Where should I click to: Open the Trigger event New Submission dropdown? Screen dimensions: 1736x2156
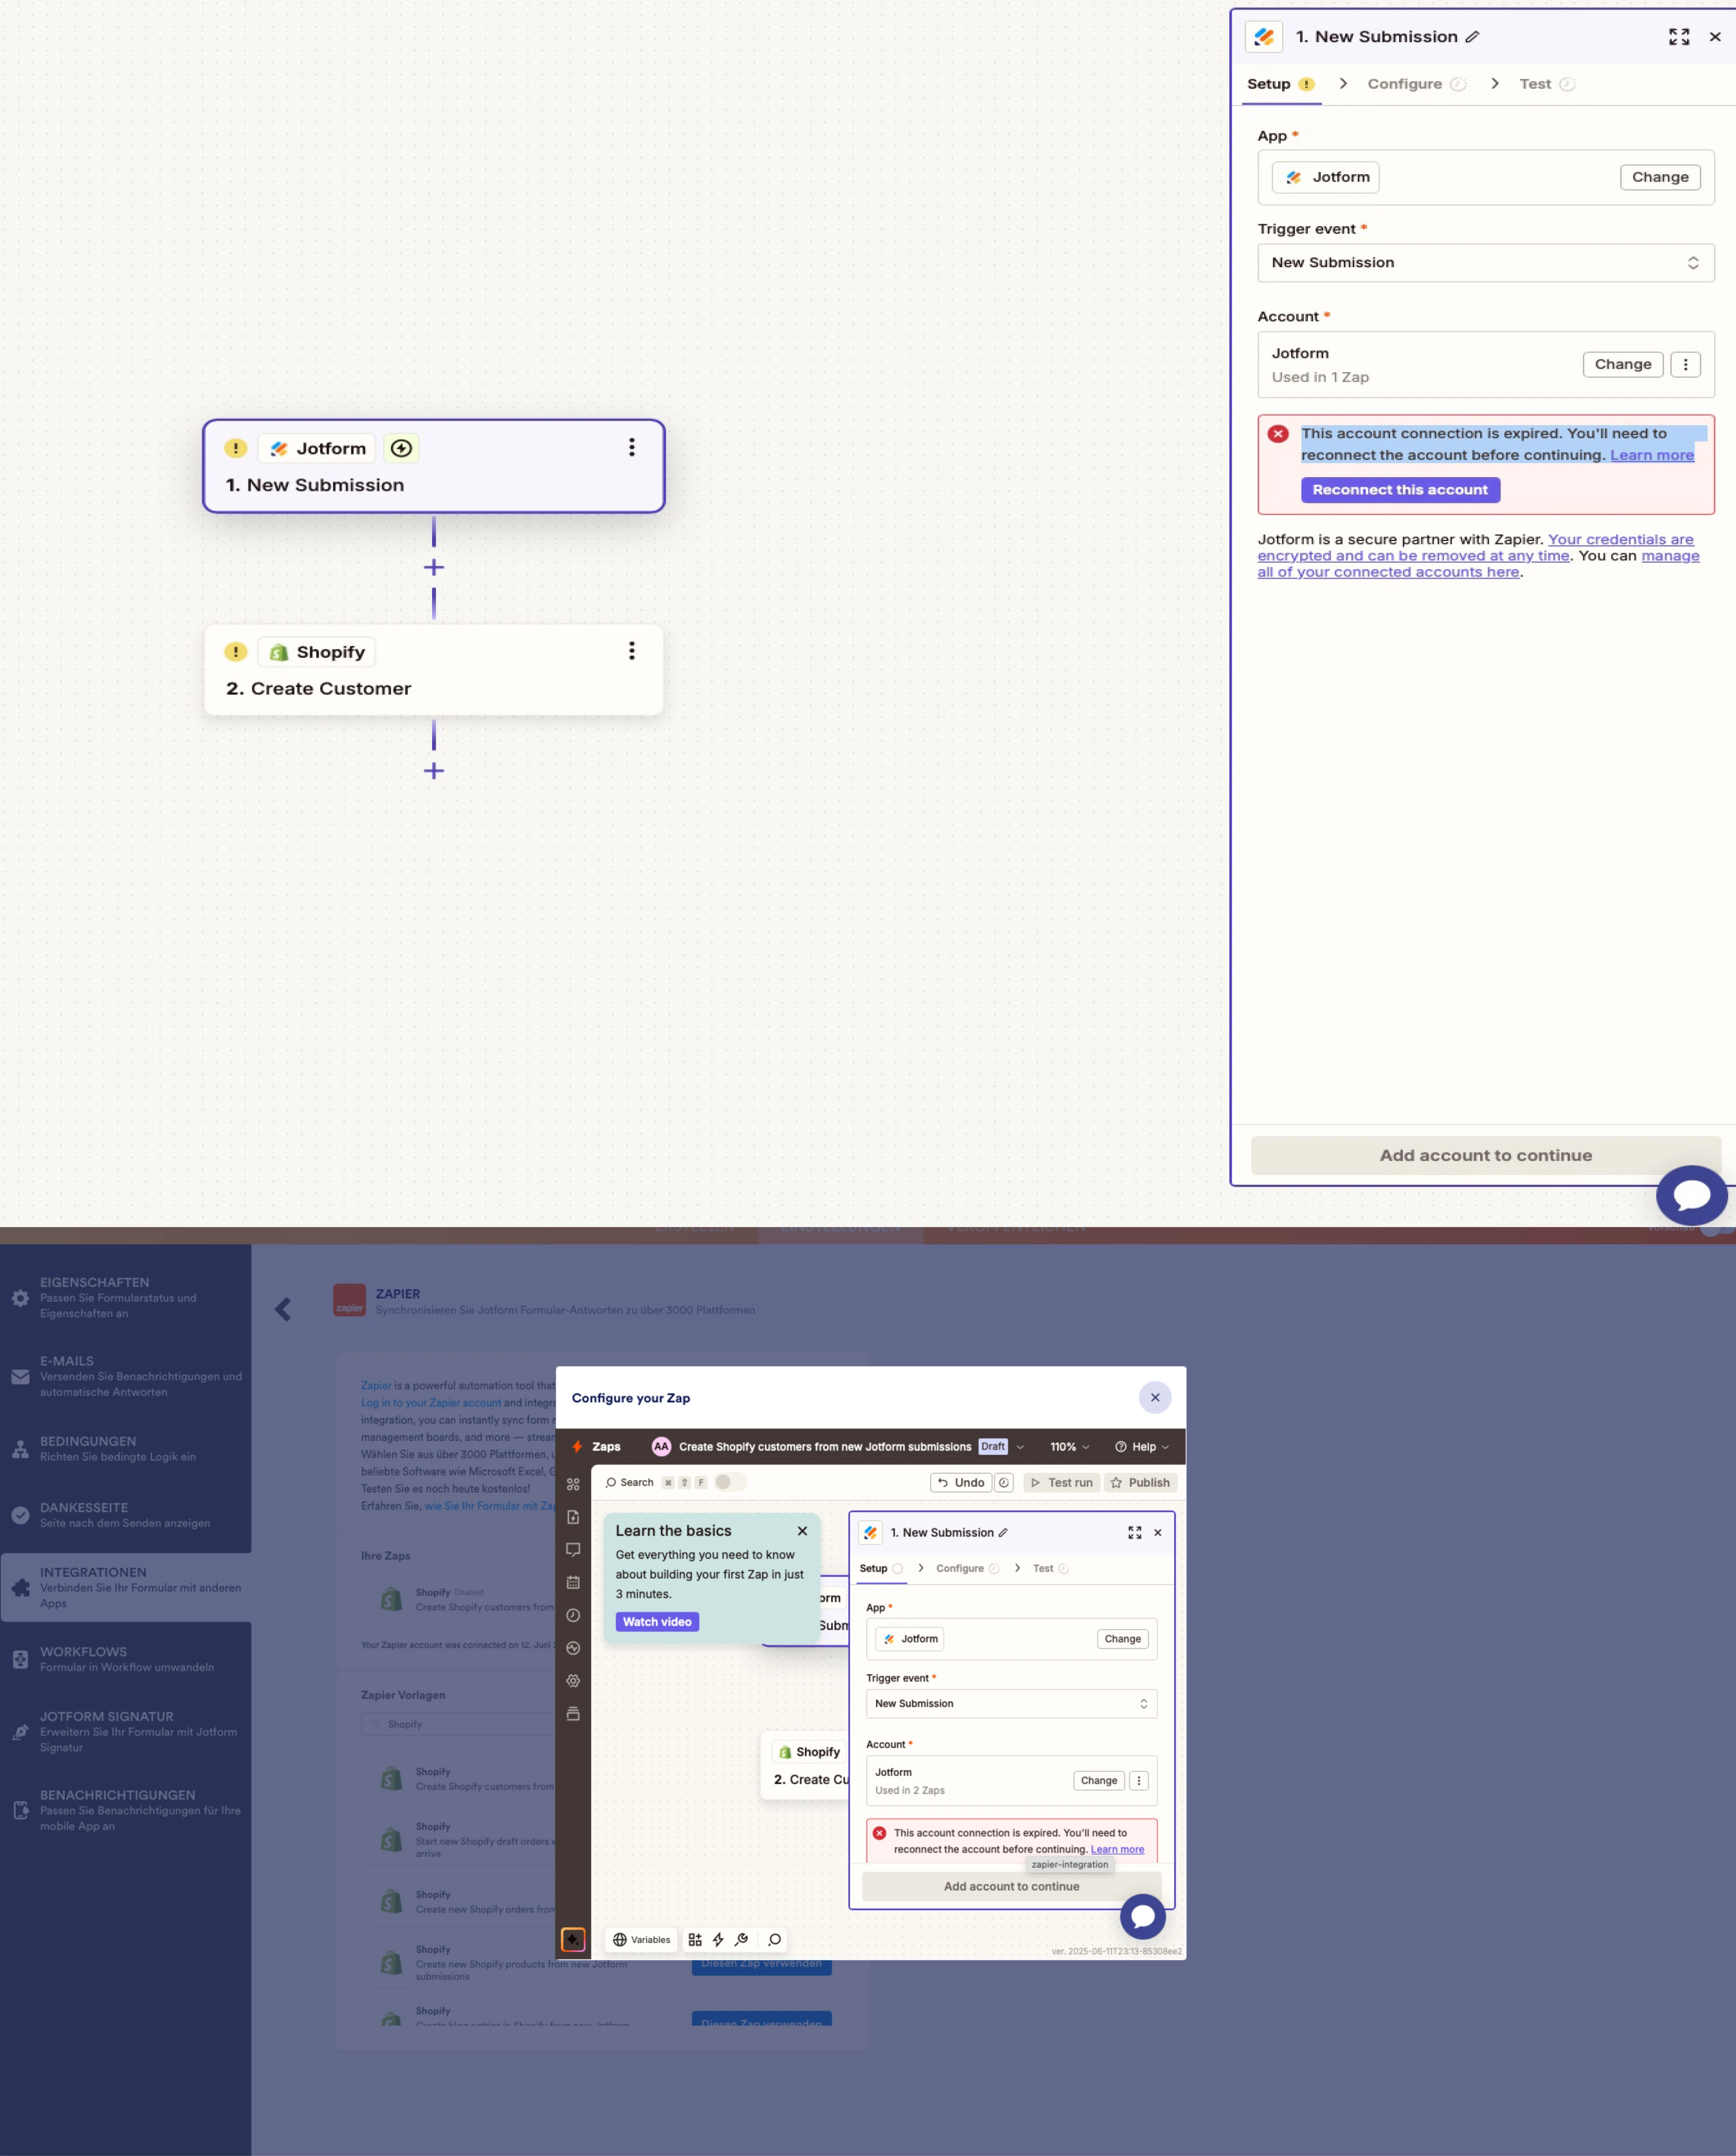pyautogui.click(x=1485, y=262)
